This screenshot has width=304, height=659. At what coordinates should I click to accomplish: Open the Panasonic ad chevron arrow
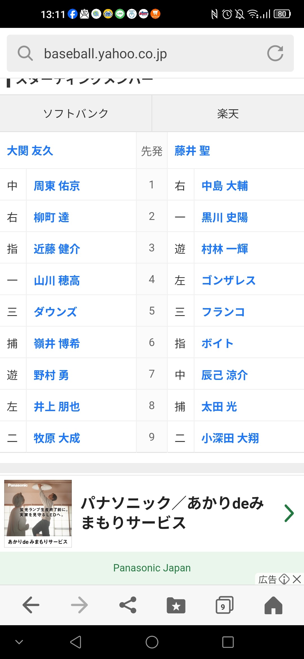point(289,513)
